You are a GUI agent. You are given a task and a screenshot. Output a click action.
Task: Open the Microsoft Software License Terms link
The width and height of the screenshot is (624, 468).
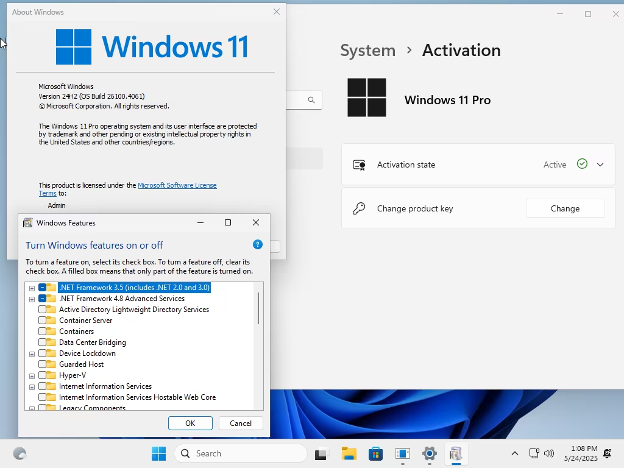177,185
